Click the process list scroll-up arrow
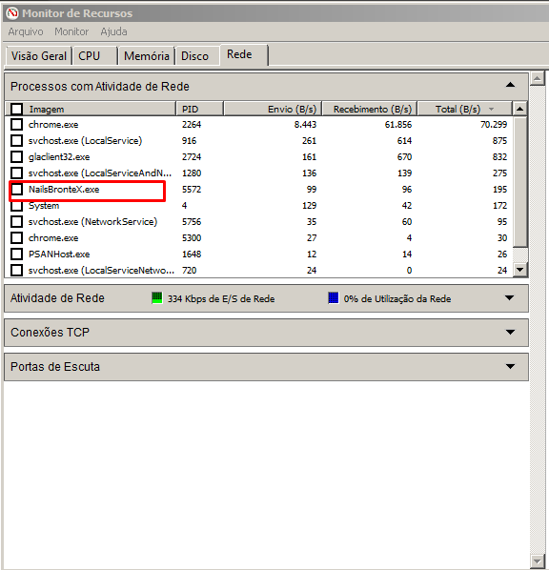 (519, 109)
